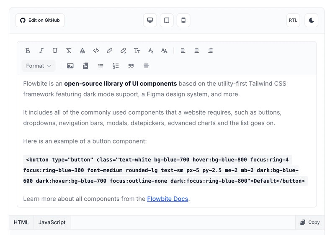Click paragraph 'Here is an example of a button component:'
Image resolution: width=335 pixels, height=235 pixels.
pos(85,141)
